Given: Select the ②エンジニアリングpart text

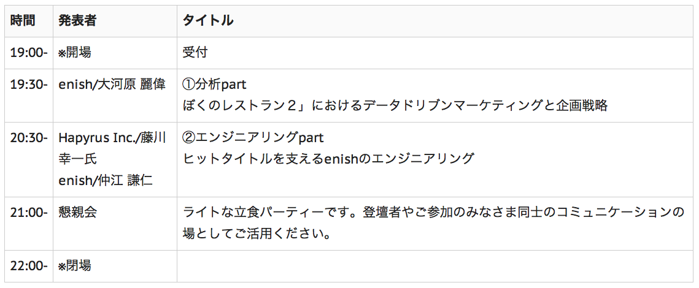Looking at the screenshot, I should [x=253, y=138].
